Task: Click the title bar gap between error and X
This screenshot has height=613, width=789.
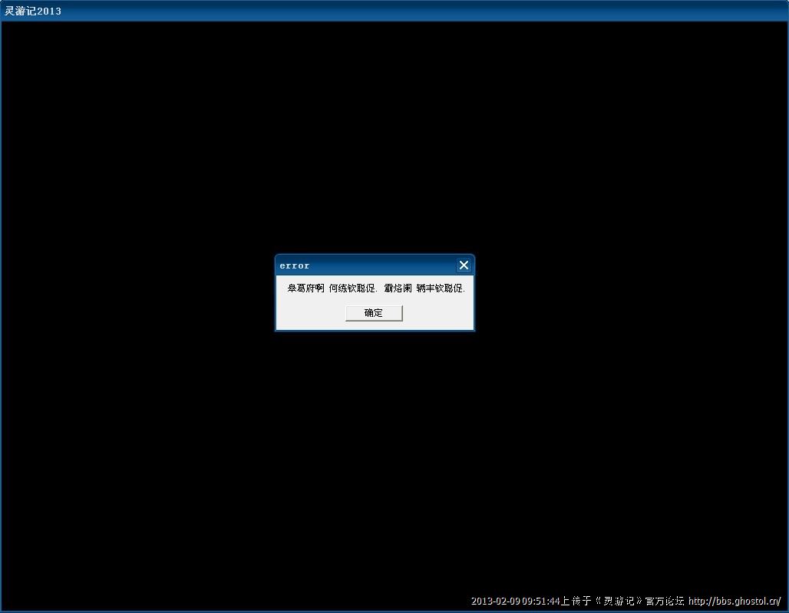Action: point(384,265)
